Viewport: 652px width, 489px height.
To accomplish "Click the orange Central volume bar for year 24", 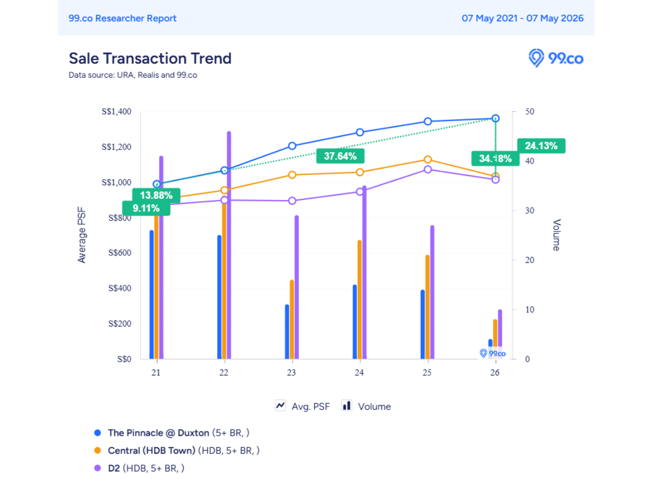I will (360, 299).
